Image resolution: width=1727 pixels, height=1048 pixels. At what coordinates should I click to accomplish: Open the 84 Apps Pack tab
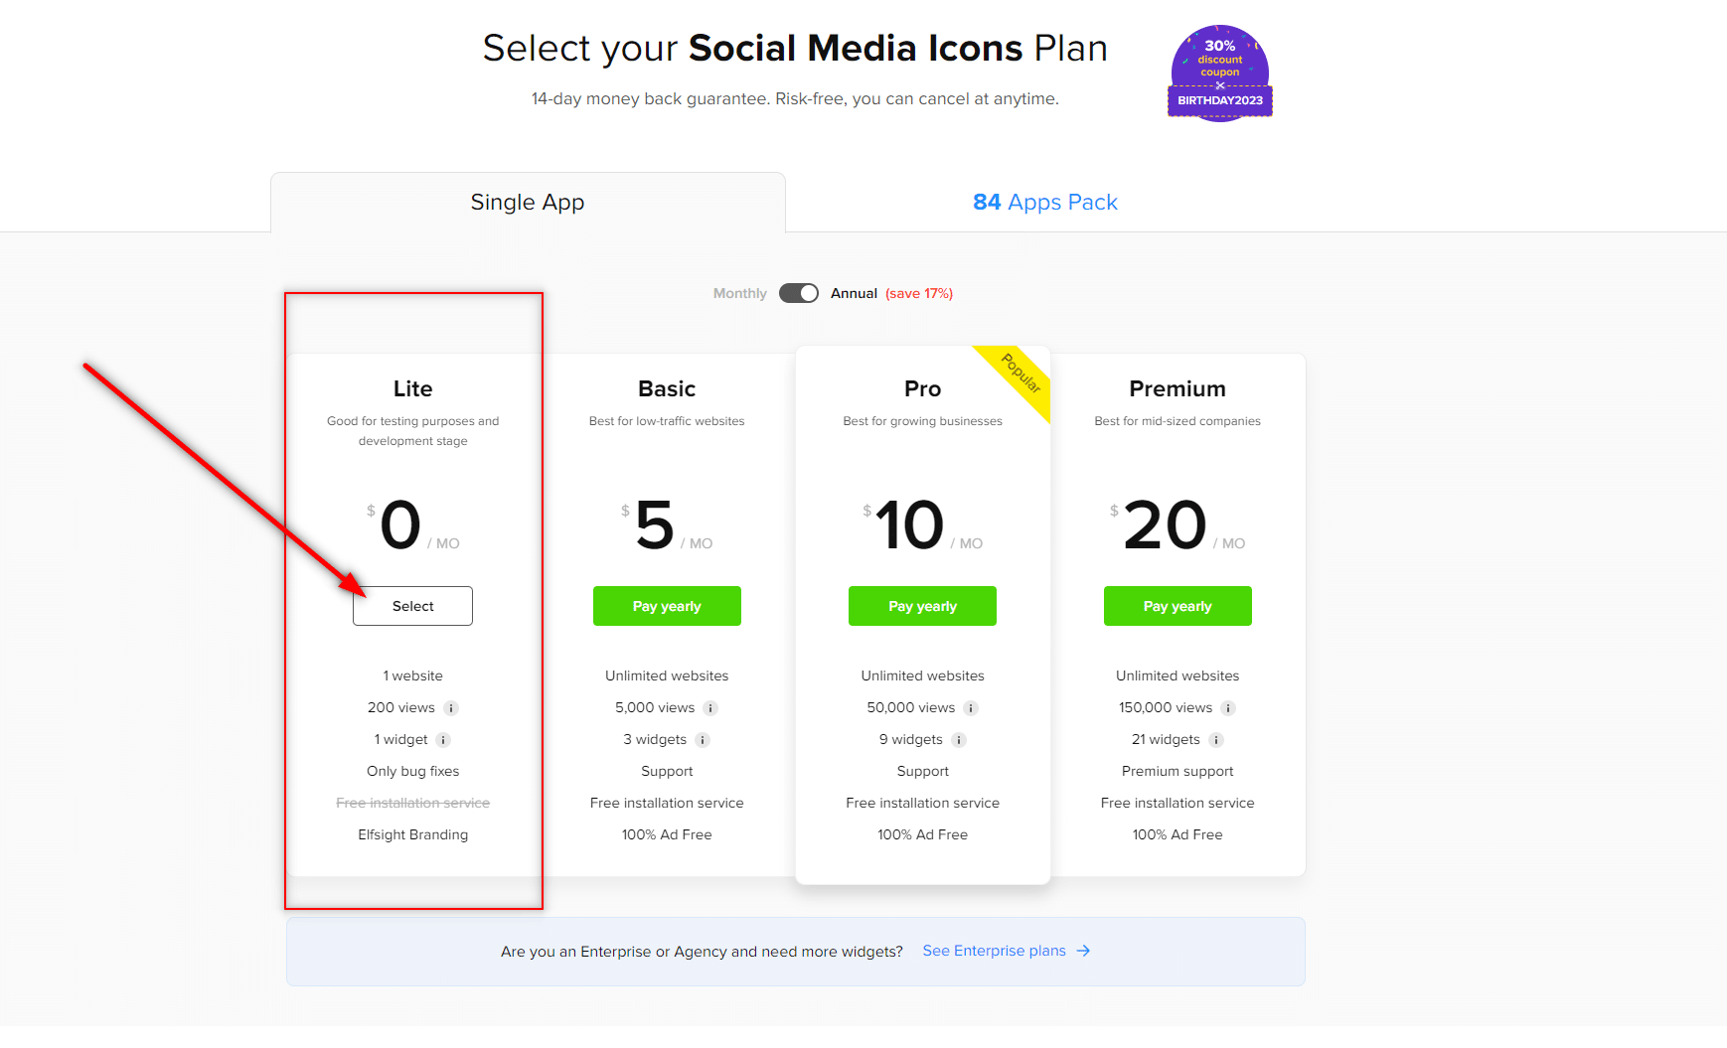coord(1045,203)
